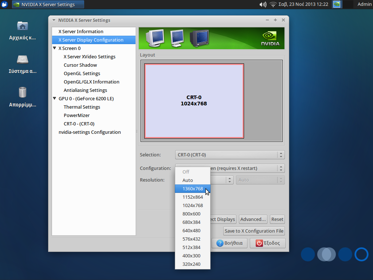This screenshot has width=373, height=280.
Task: Open the Advanced... options
Action: [253, 219]
